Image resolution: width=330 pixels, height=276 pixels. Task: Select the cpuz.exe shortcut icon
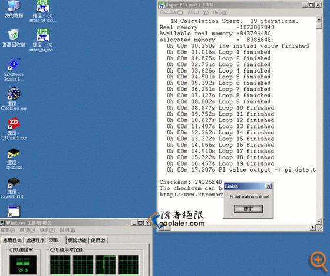[14, 158]
